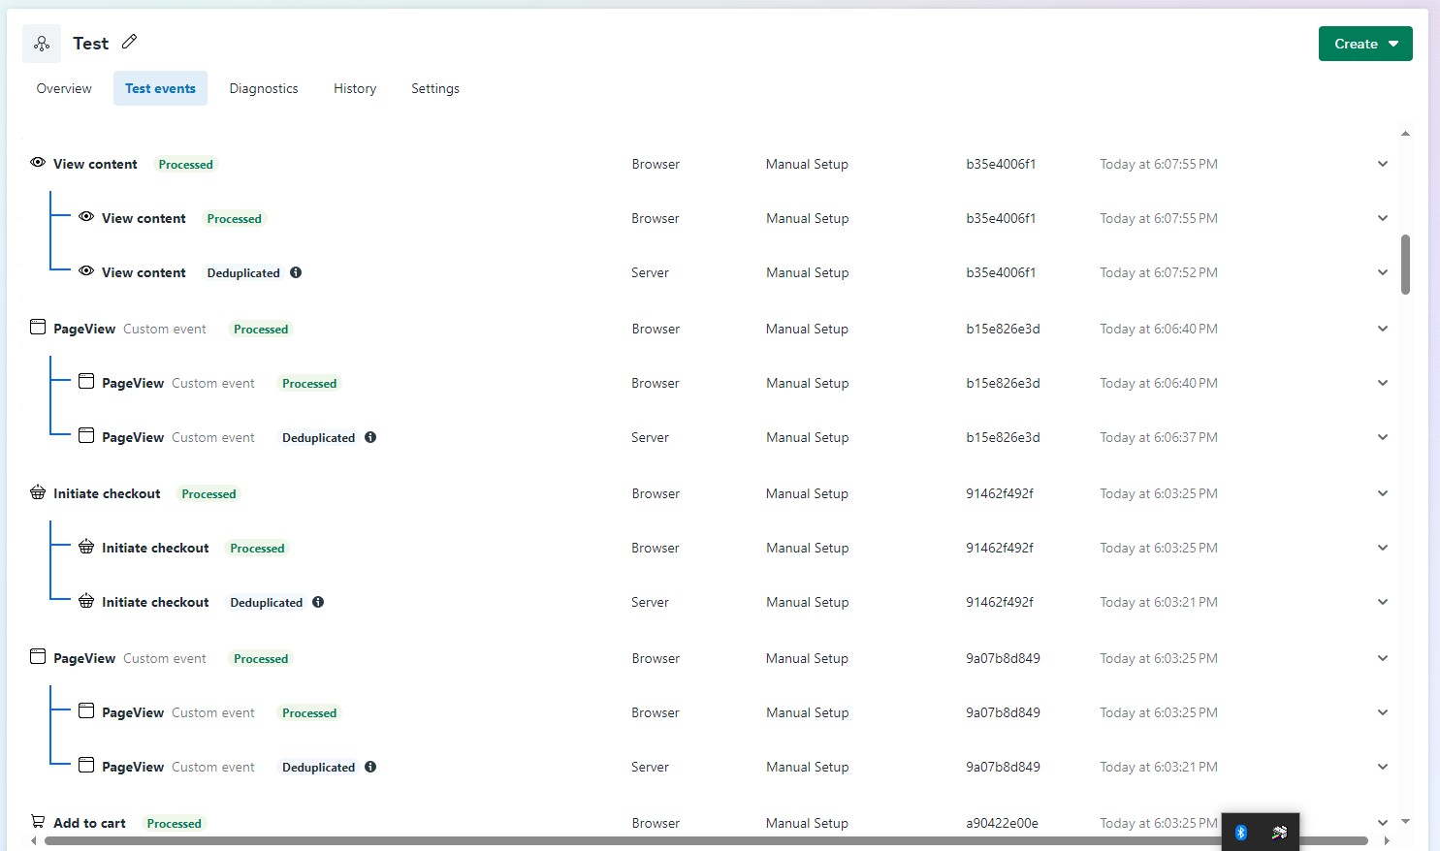Image resolution: width=1440 pixels, height=851 pixels.
Task: Open the Create dropdown button
Action: coord(1364,44)
